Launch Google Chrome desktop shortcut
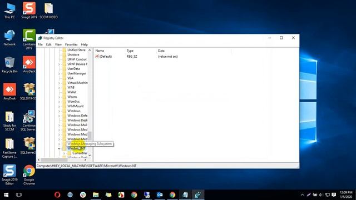356x200 pixels. (29, 175)
